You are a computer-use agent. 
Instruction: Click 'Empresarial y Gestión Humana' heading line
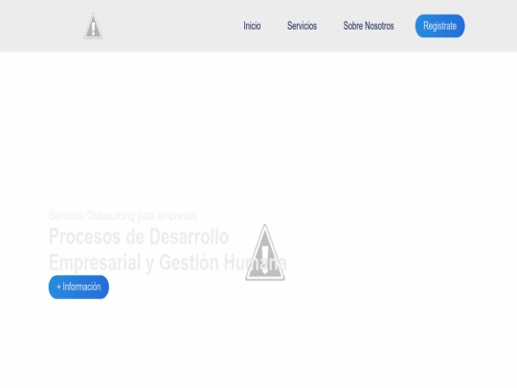point(168,262)
